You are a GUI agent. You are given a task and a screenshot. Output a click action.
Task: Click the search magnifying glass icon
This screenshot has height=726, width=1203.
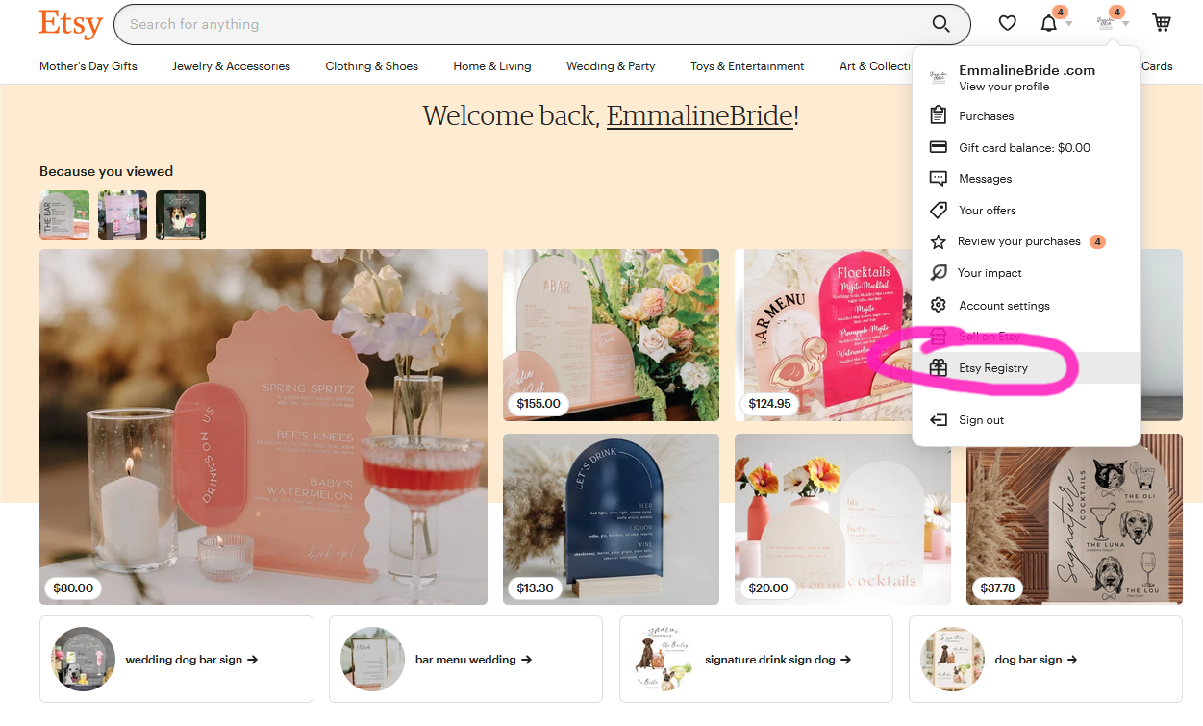940,24
